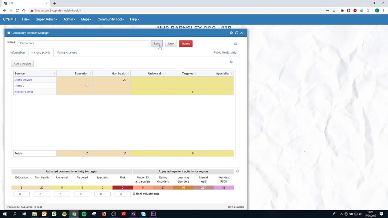388x218 pixels.
Task: Click the browser address bar URL
Action: (67, 11)
